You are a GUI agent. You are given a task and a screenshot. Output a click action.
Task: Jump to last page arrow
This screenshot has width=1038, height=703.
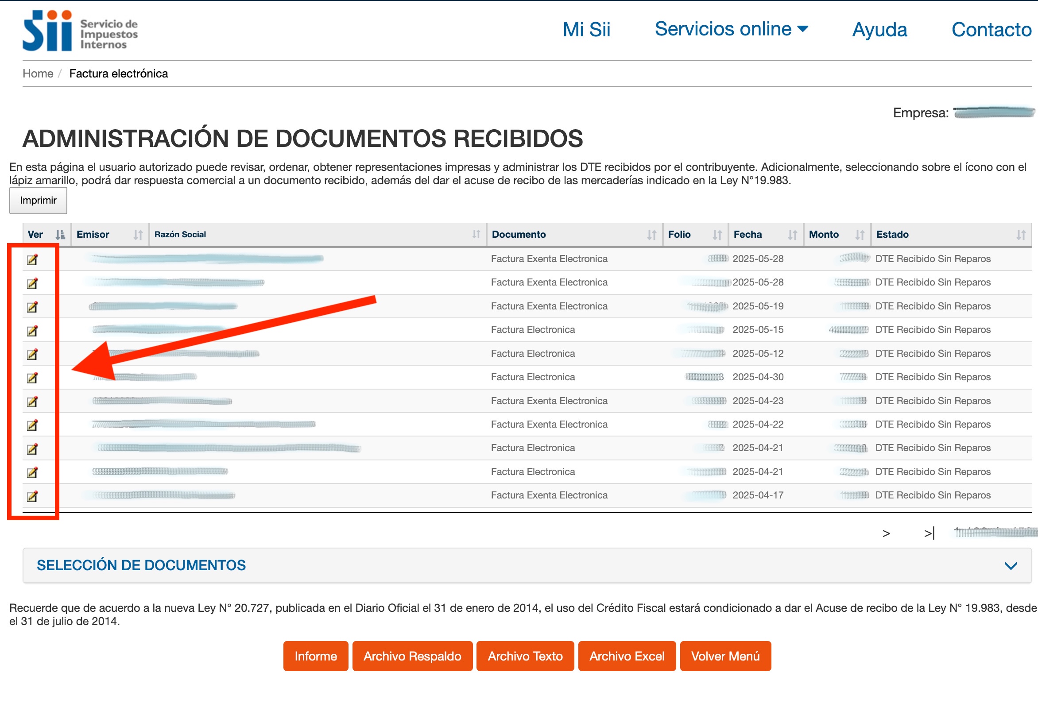point(929,533)
